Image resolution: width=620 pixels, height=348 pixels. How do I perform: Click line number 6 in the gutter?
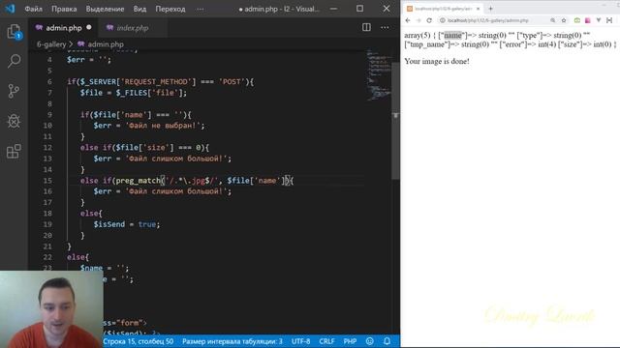click(x=49, y=81)
